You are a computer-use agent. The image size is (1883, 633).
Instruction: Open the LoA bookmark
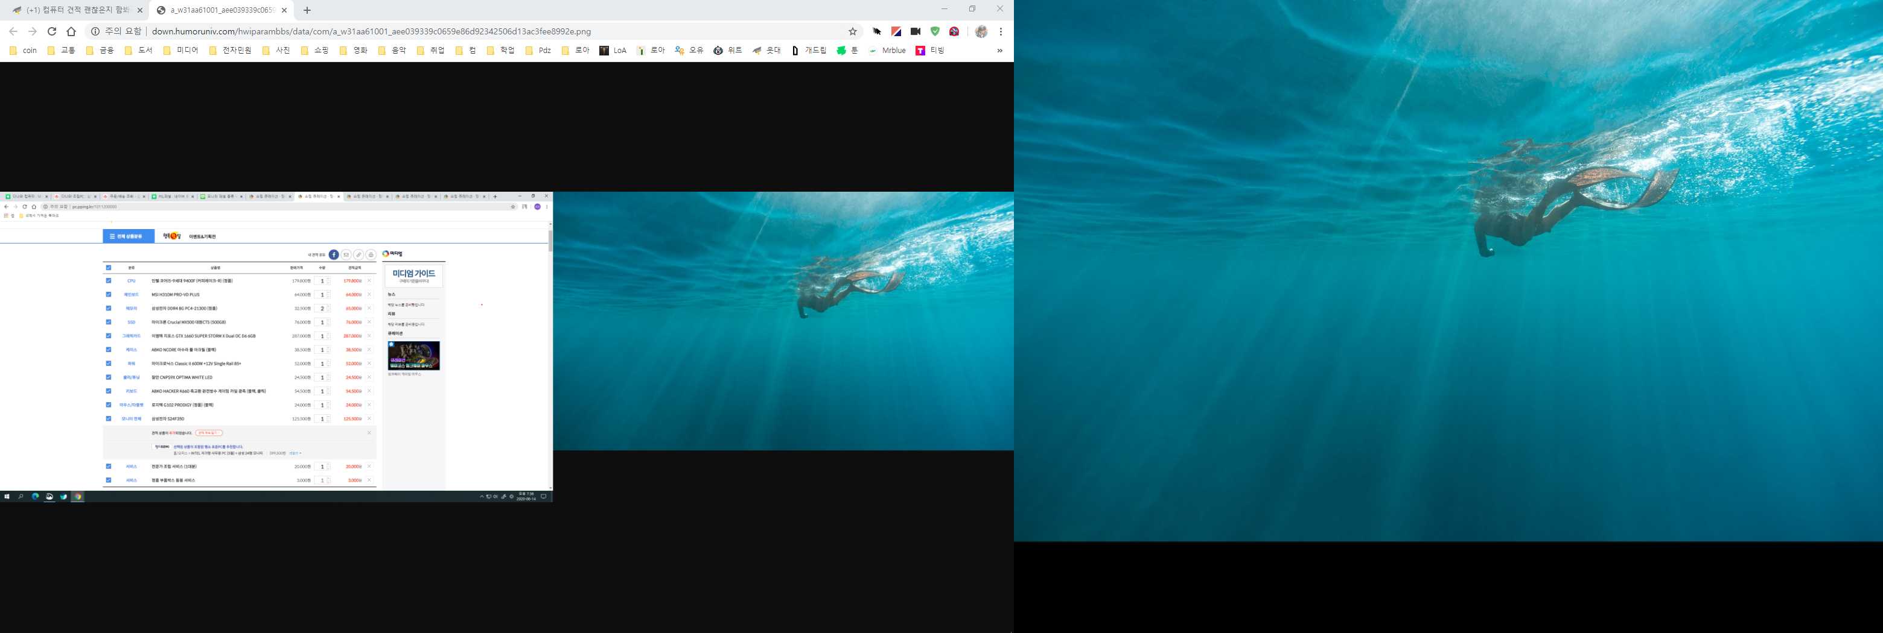[x=613, y=51]
